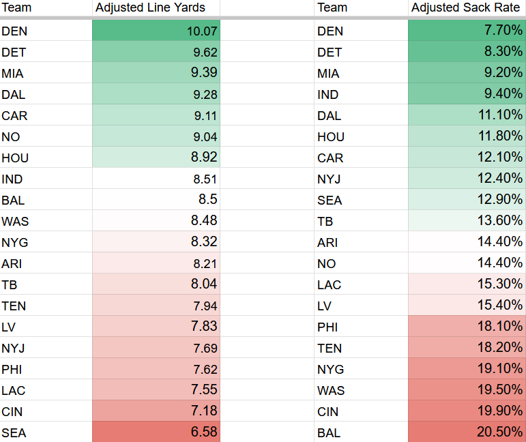526x442 pixels.
Task: Click the 12.90% sack rate cell
Action: 466,200
